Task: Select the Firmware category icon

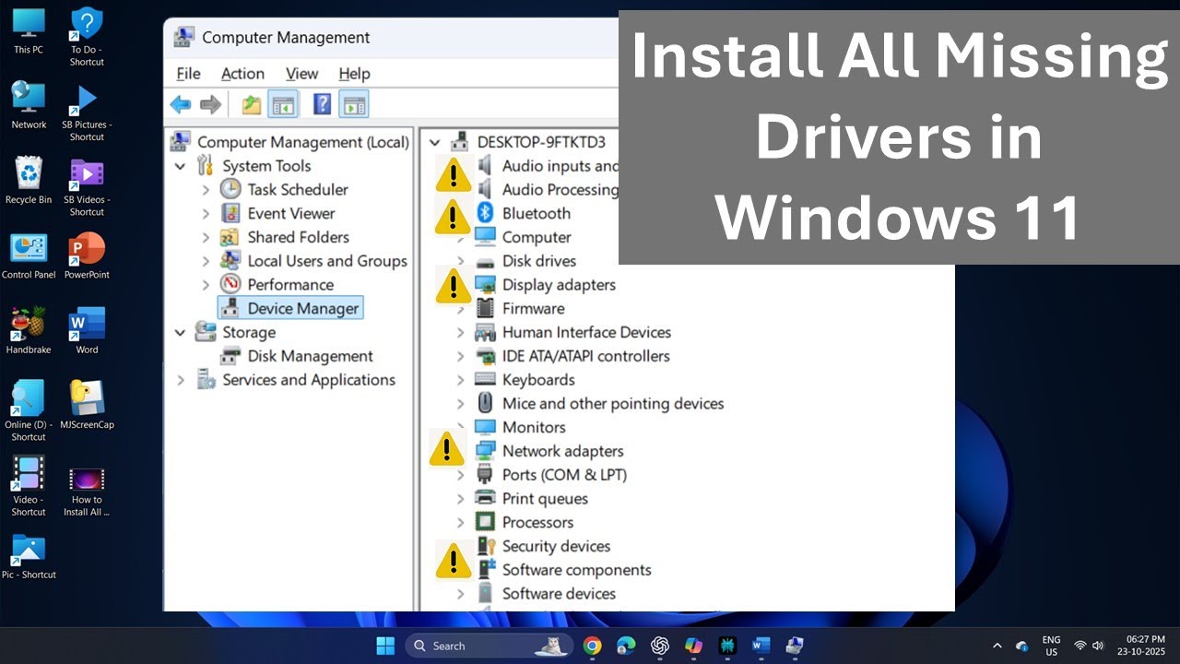Action: tap(485, 308)
